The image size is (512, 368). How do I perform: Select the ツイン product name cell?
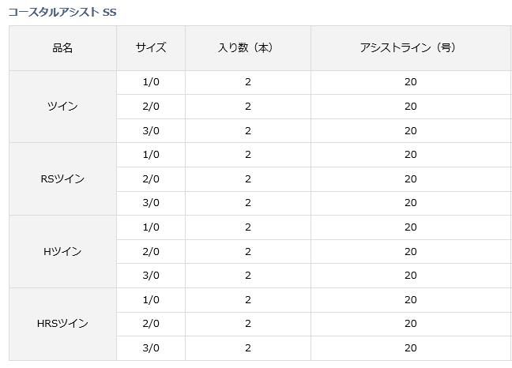[62, 106]
